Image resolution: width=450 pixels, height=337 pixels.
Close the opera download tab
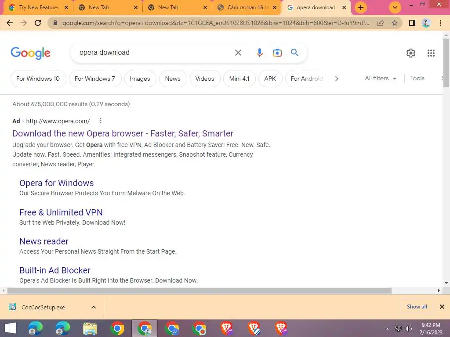[x=344, y=7]
